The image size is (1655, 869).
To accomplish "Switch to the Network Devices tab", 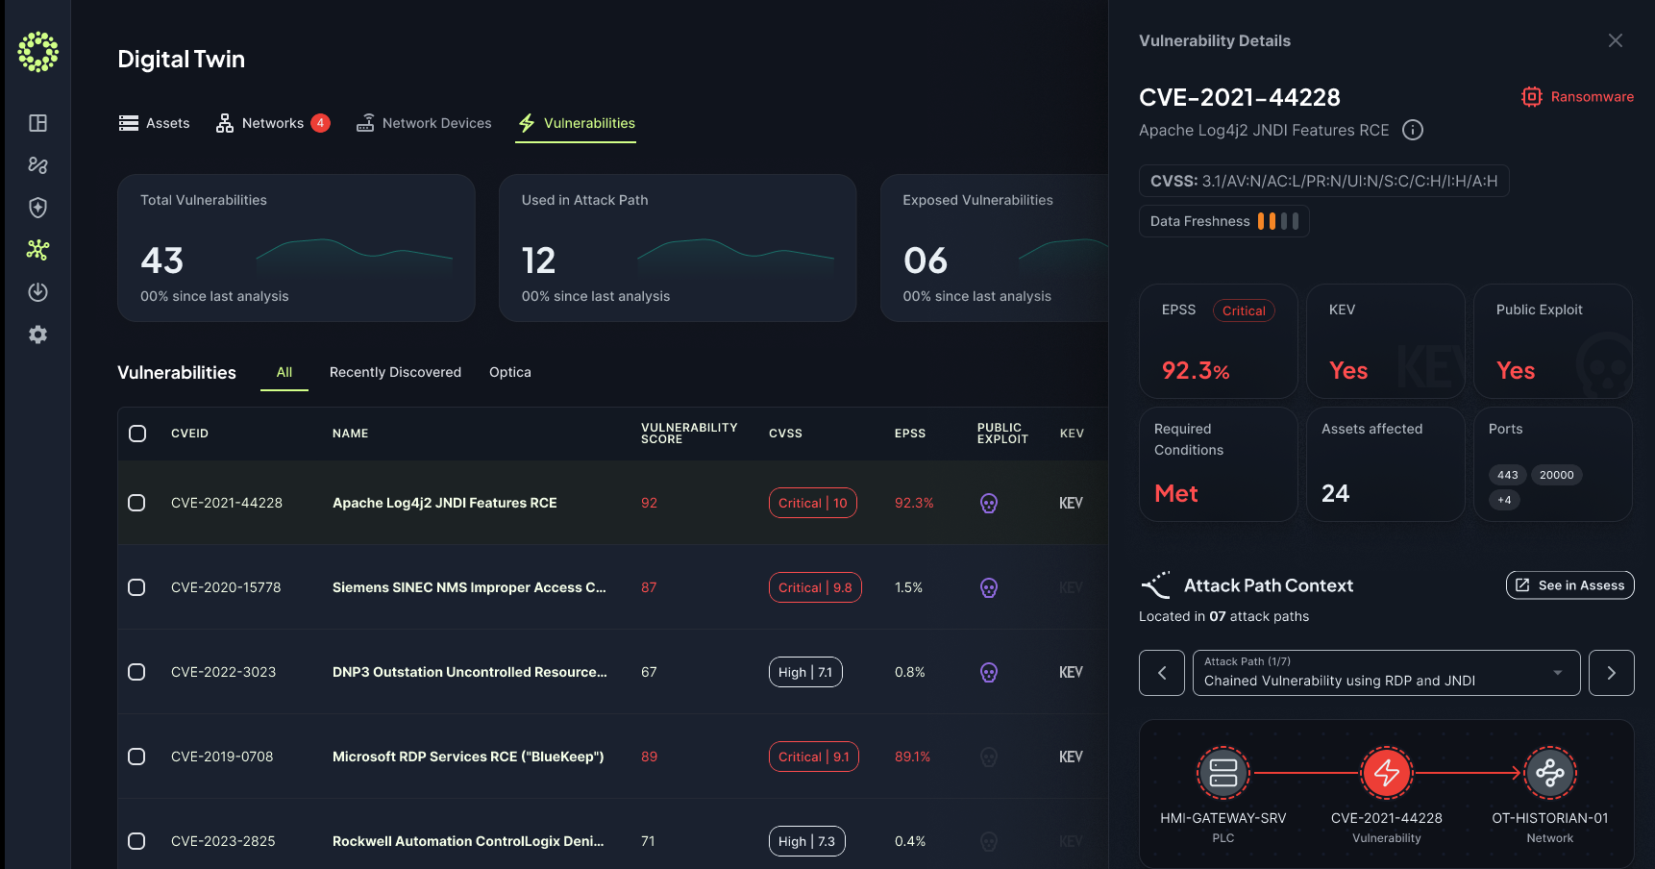I will pos(424,123).
